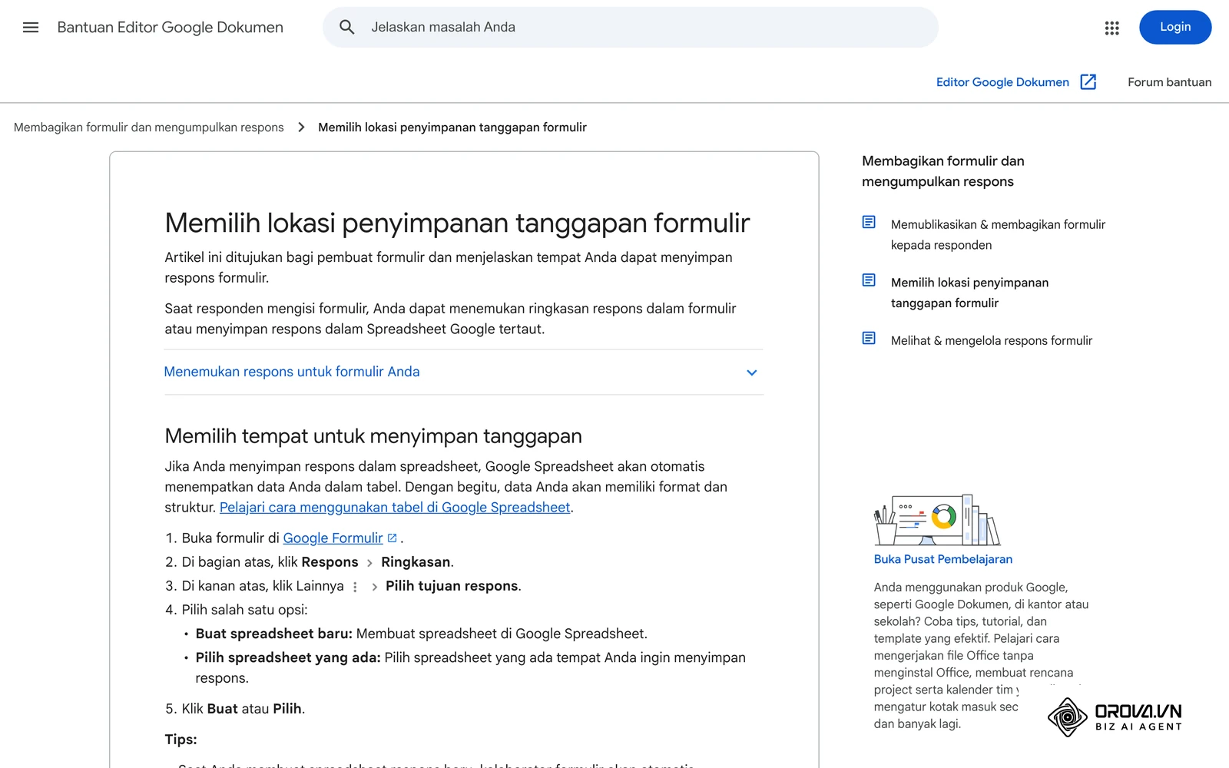This screenshot has width=1229, height=768.
Task: Click the heading 'Memilih tempat untuk menyimpan tanggapan'
Action: click(x=373, y=436)
